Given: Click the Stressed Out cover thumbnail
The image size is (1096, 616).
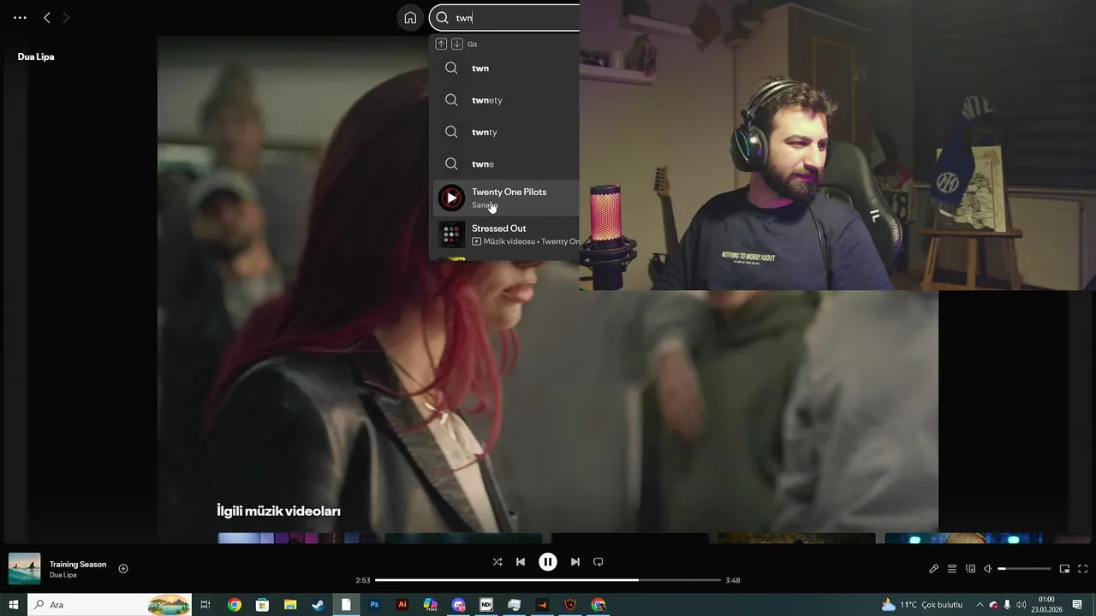Looking at the screenshot, I should [x=451, y=234].
